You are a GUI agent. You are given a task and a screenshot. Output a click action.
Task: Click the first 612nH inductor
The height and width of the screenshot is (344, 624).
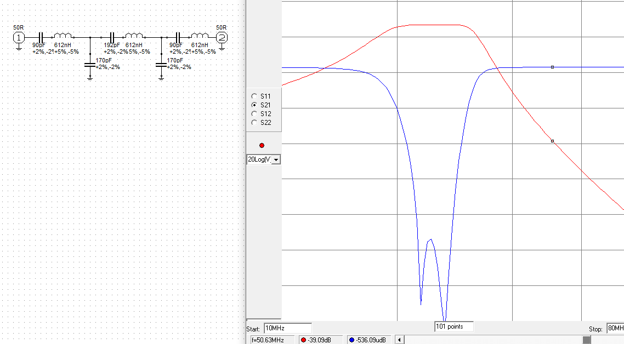point(62,37)
